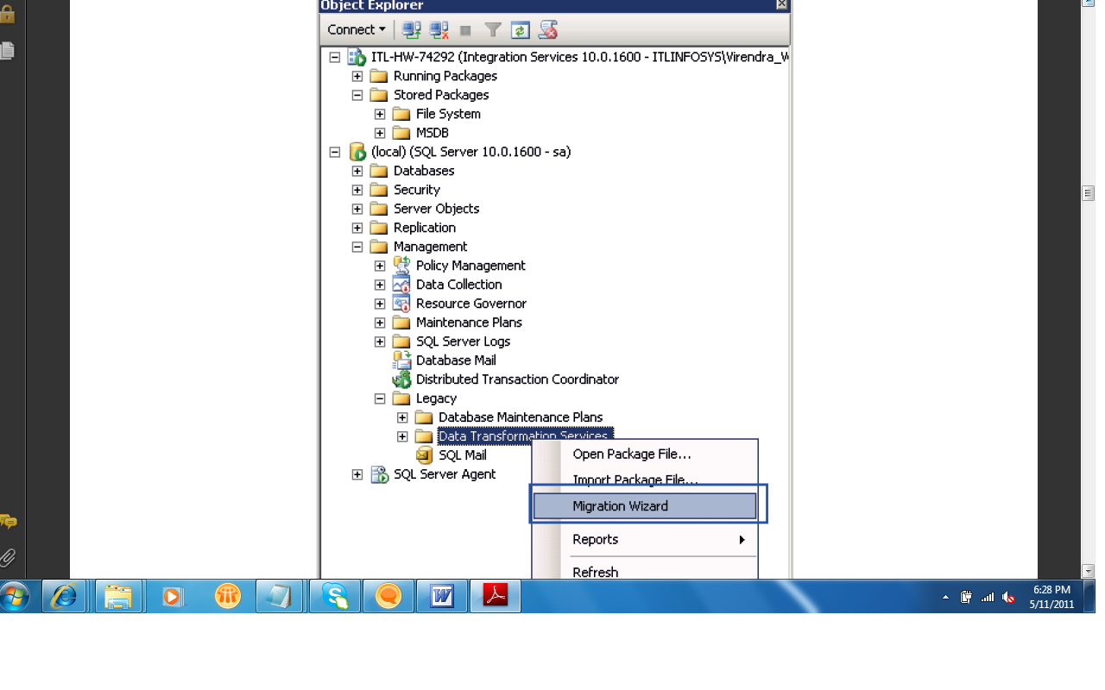Click the Policy Management icon
Screen dimensions: 1105x690
point(401,265)
